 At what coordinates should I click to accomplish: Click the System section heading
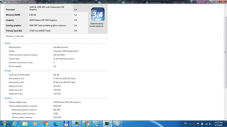[8, 43]
